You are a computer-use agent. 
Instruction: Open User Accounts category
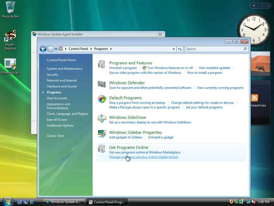coord(57,98)
